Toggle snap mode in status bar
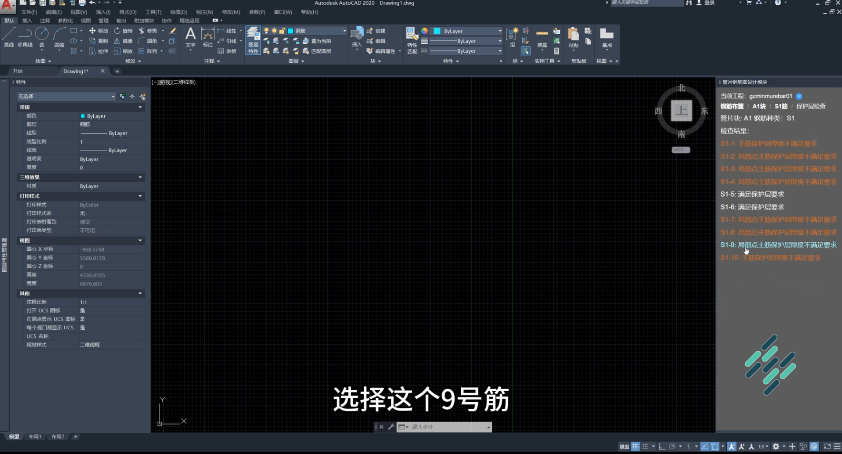Image resolution: width=842 pixels, height=454 pixels. click(645, 446)
